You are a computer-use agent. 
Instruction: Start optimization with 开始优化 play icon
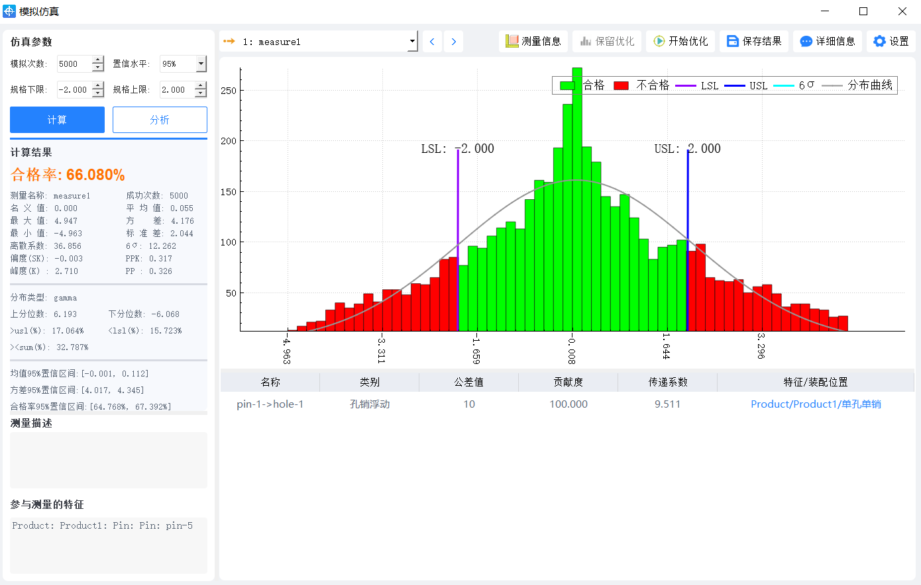click(x=659, y=41)
